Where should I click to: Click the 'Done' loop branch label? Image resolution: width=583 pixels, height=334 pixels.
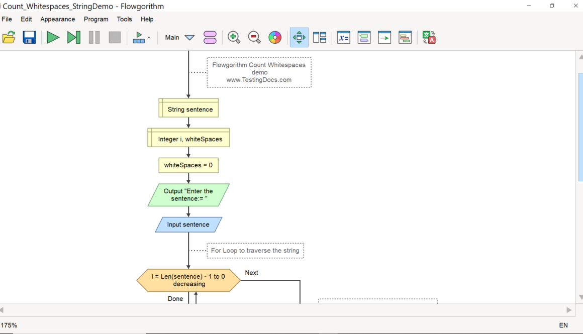175,299
